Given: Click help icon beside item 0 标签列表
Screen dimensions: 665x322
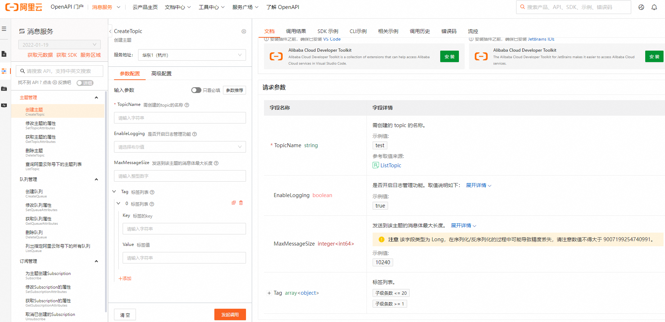Looking at the screenshot, I should pos(152,204).
